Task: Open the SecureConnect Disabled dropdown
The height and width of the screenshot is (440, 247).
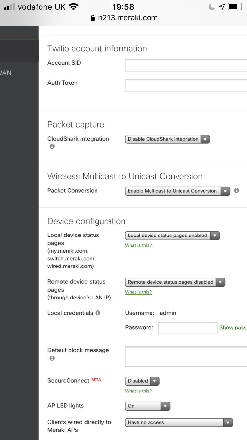Action: (142, 381)
